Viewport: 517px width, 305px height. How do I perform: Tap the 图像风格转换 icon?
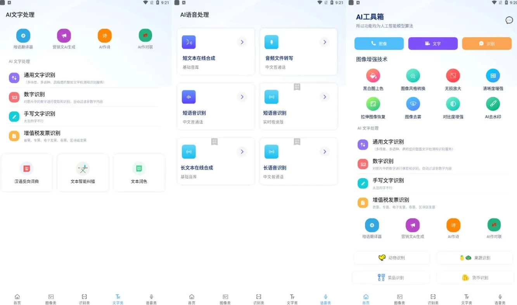pos(413,76)
